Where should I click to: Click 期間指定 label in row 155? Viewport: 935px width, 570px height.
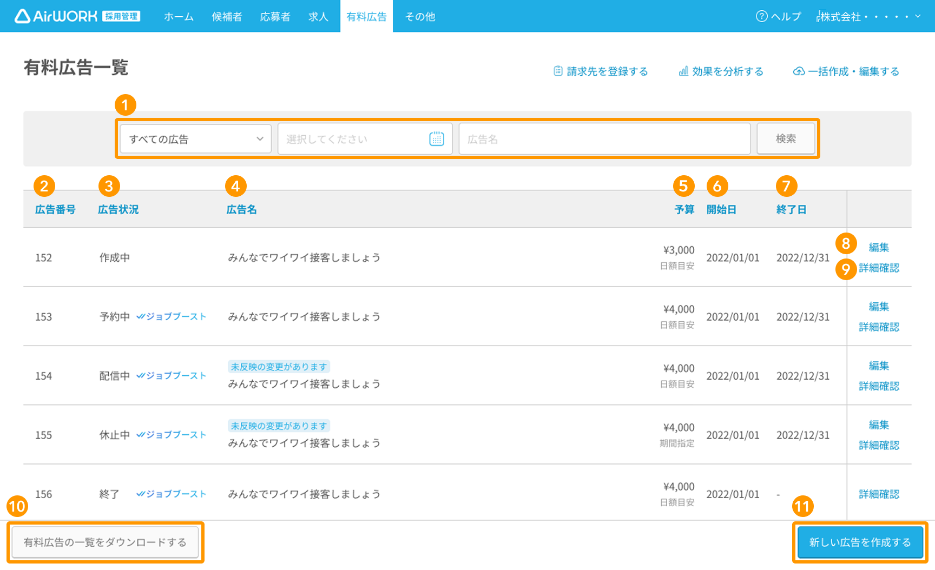click(x=677, y=443)
